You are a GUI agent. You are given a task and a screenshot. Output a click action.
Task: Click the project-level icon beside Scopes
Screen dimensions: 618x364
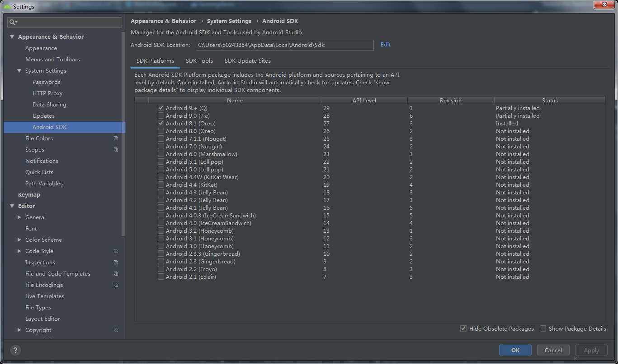[116, 150]
